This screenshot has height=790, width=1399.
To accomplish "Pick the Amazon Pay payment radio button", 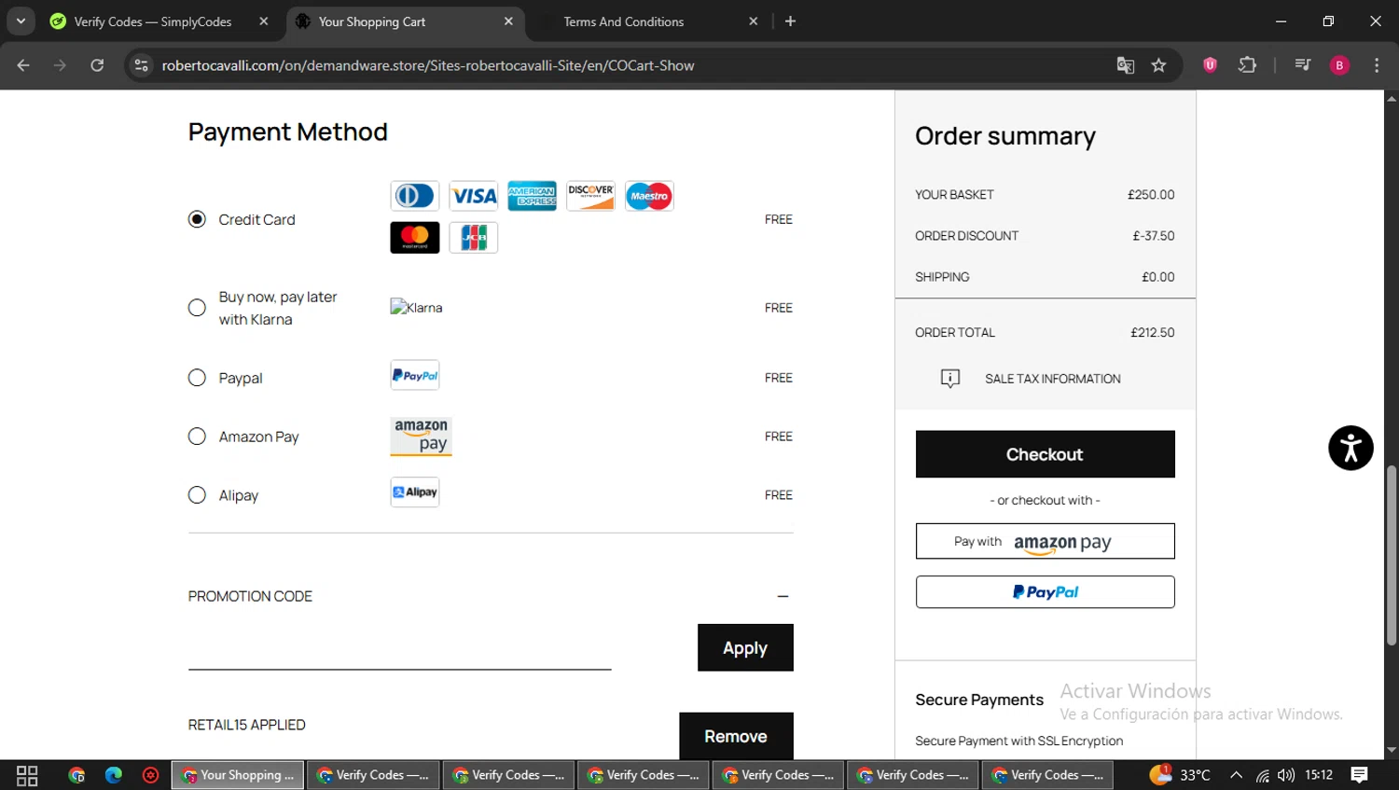I will pyautogui.click(x=197, y=437).
